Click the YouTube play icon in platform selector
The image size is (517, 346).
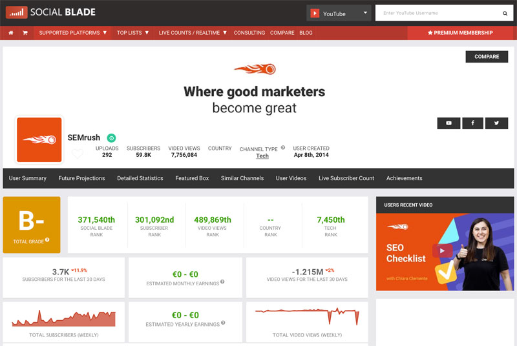pos(315,13)
